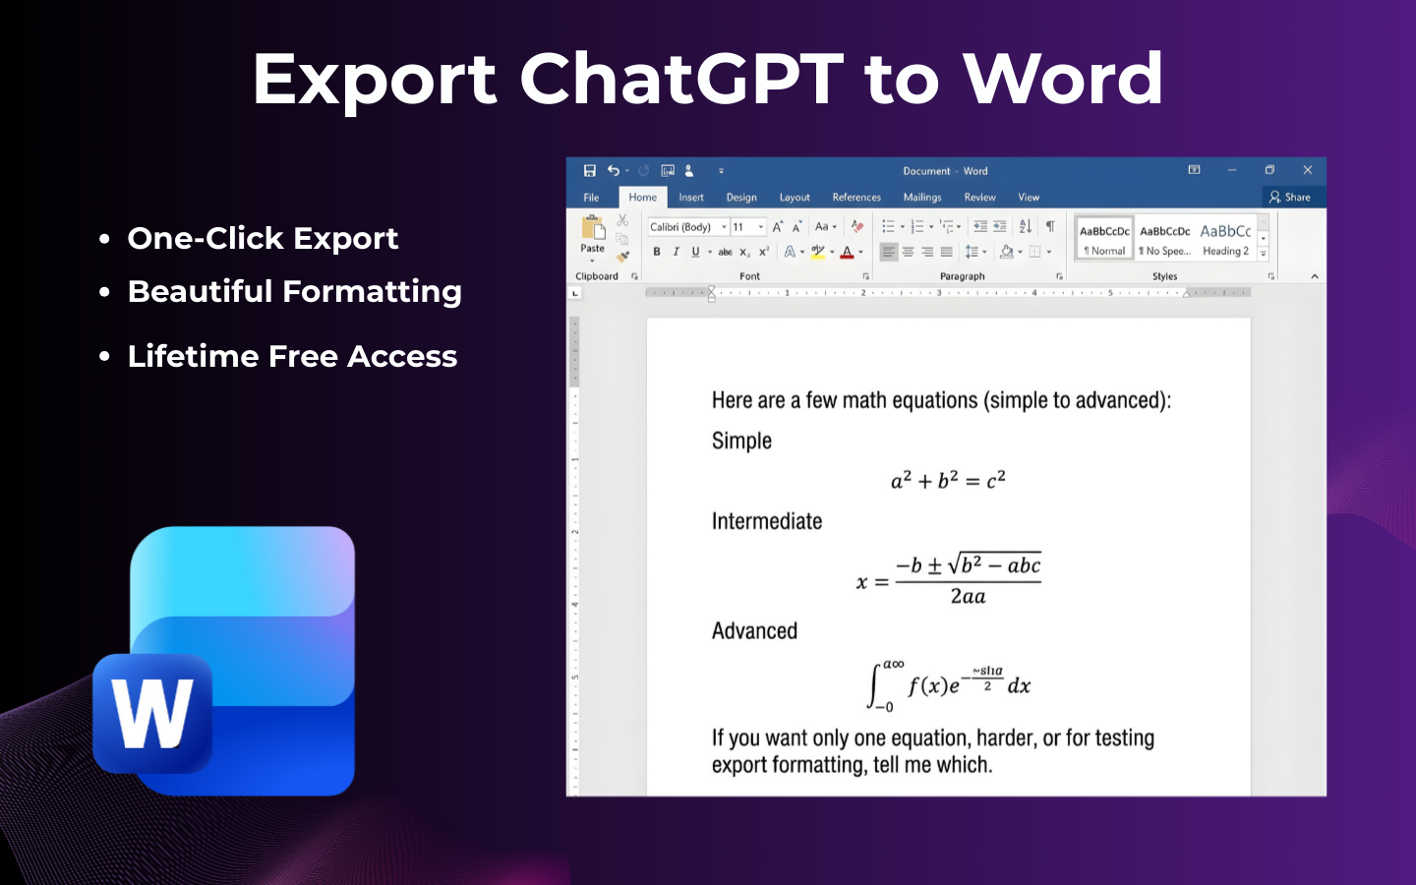Toggle Bold formatting
The width and height of the screenshot is (1416, 885).
tap(658, 251)
